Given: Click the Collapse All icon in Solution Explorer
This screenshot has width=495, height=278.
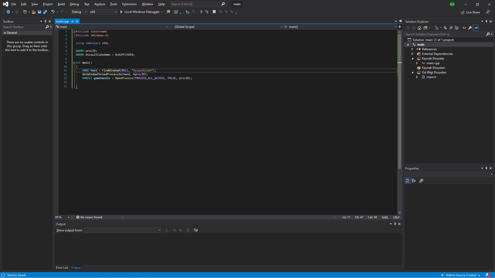Looking at the screenshot, I should [451, 28].
